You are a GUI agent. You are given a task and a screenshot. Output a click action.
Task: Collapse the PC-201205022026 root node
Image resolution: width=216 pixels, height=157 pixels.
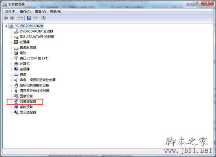[6, 26]
